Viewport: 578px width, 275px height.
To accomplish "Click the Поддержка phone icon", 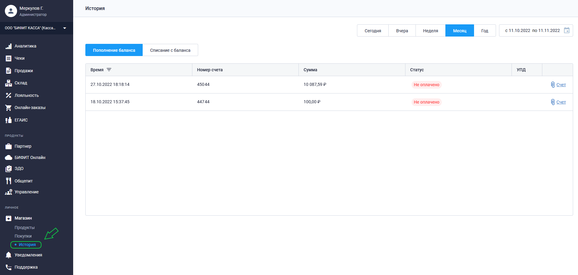I will [9, 267].
